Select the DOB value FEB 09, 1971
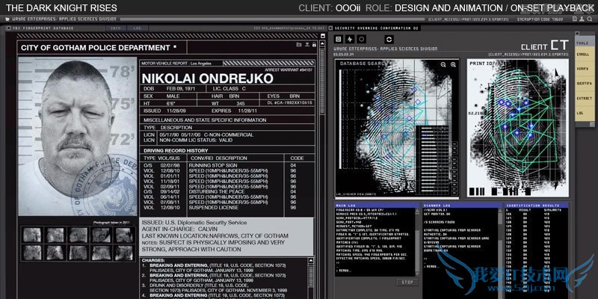598x299 pixels. point(179,88)
